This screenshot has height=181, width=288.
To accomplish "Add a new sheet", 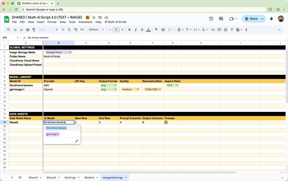I will 12,178.
